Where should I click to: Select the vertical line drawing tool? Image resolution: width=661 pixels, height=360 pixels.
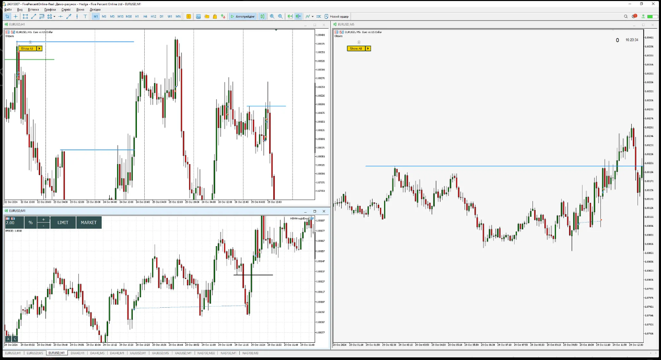coord(77,17)
